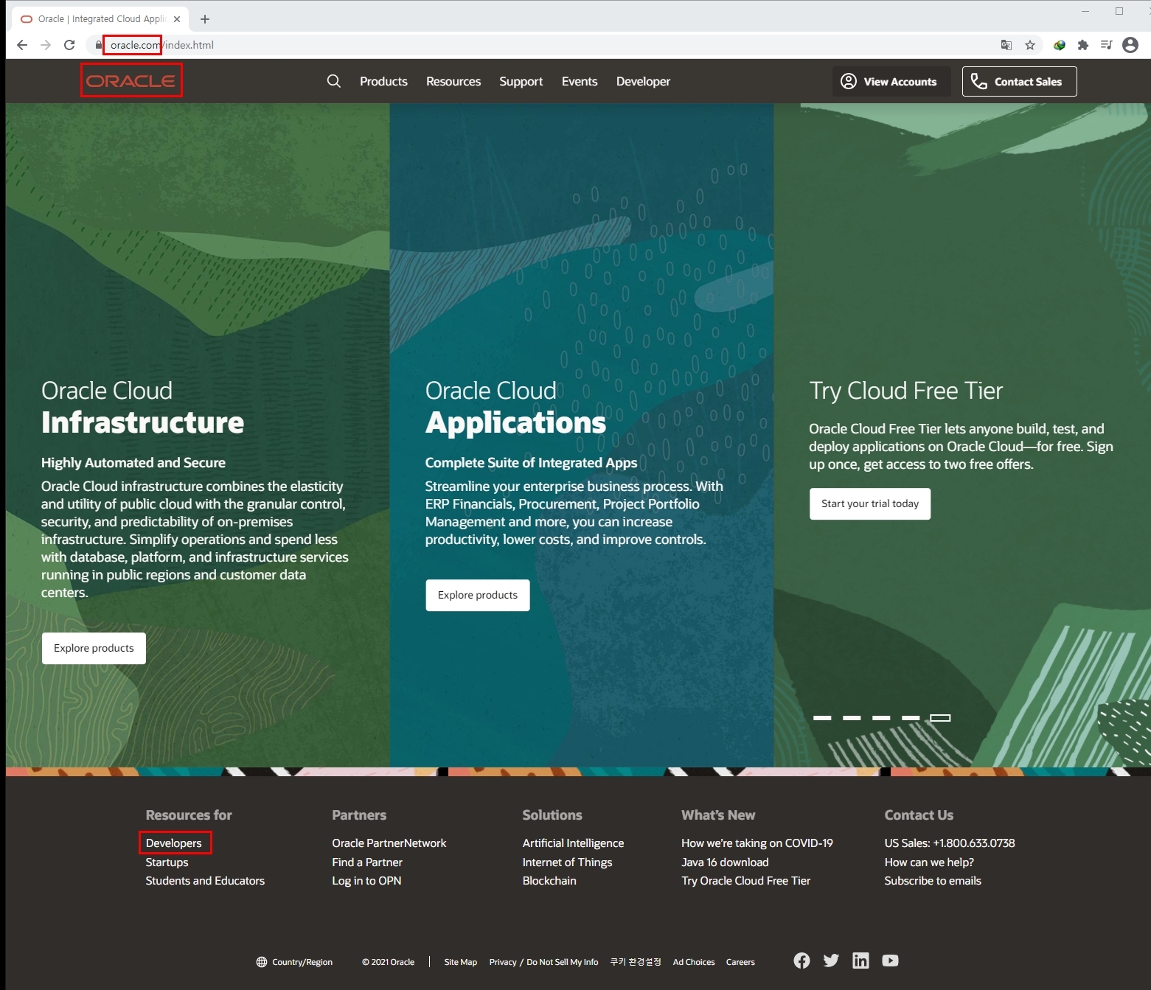The height and width of the screenshot is (990, 1151).
Task: Open the Chrome profile avatar icon
Action: [x=1130, y=45]
